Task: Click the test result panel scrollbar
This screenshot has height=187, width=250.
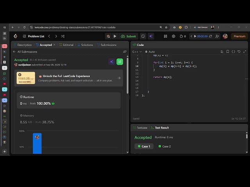Action: tap(247, 136)
